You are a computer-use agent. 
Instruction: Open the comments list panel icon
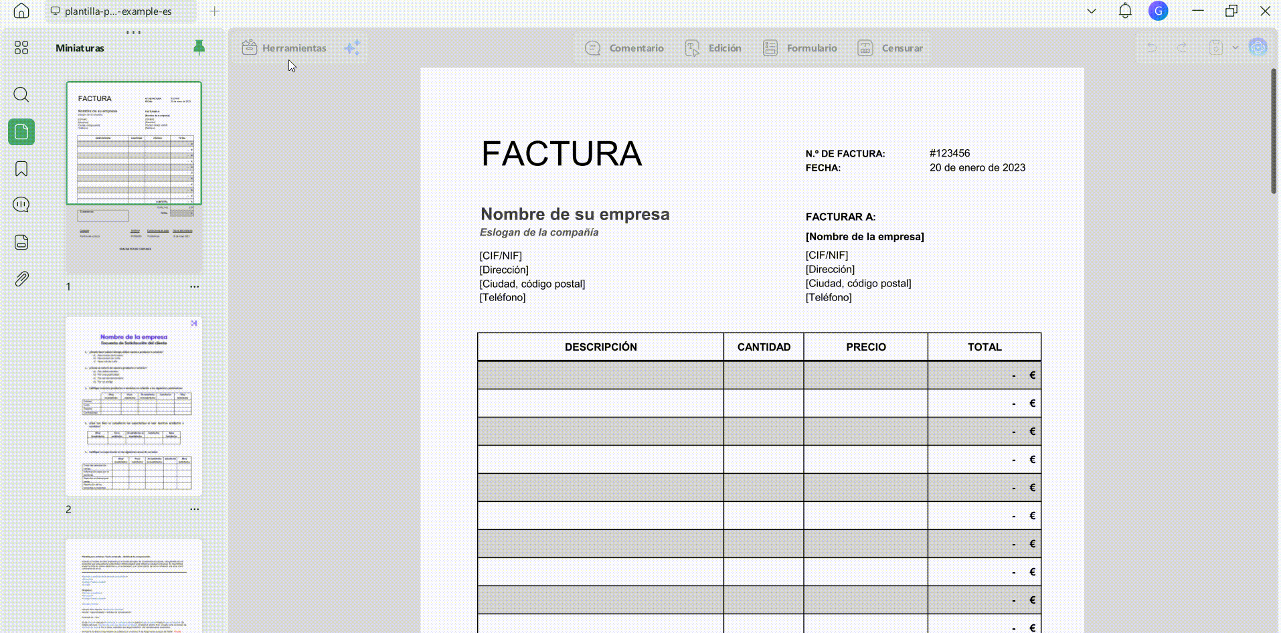tap(21, 205)
